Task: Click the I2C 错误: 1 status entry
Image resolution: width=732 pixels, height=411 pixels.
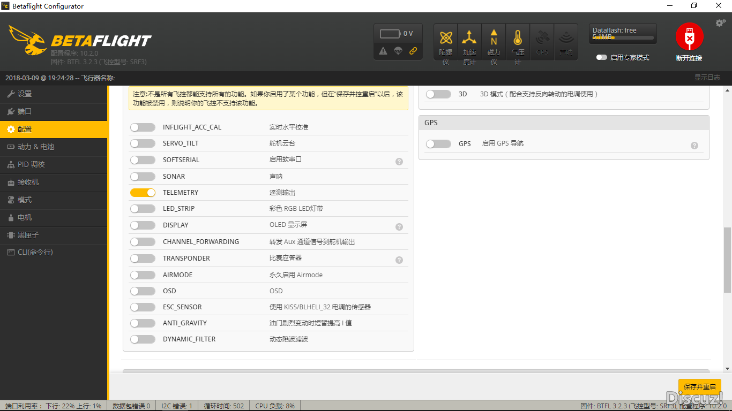Action: tap(177, 406)
